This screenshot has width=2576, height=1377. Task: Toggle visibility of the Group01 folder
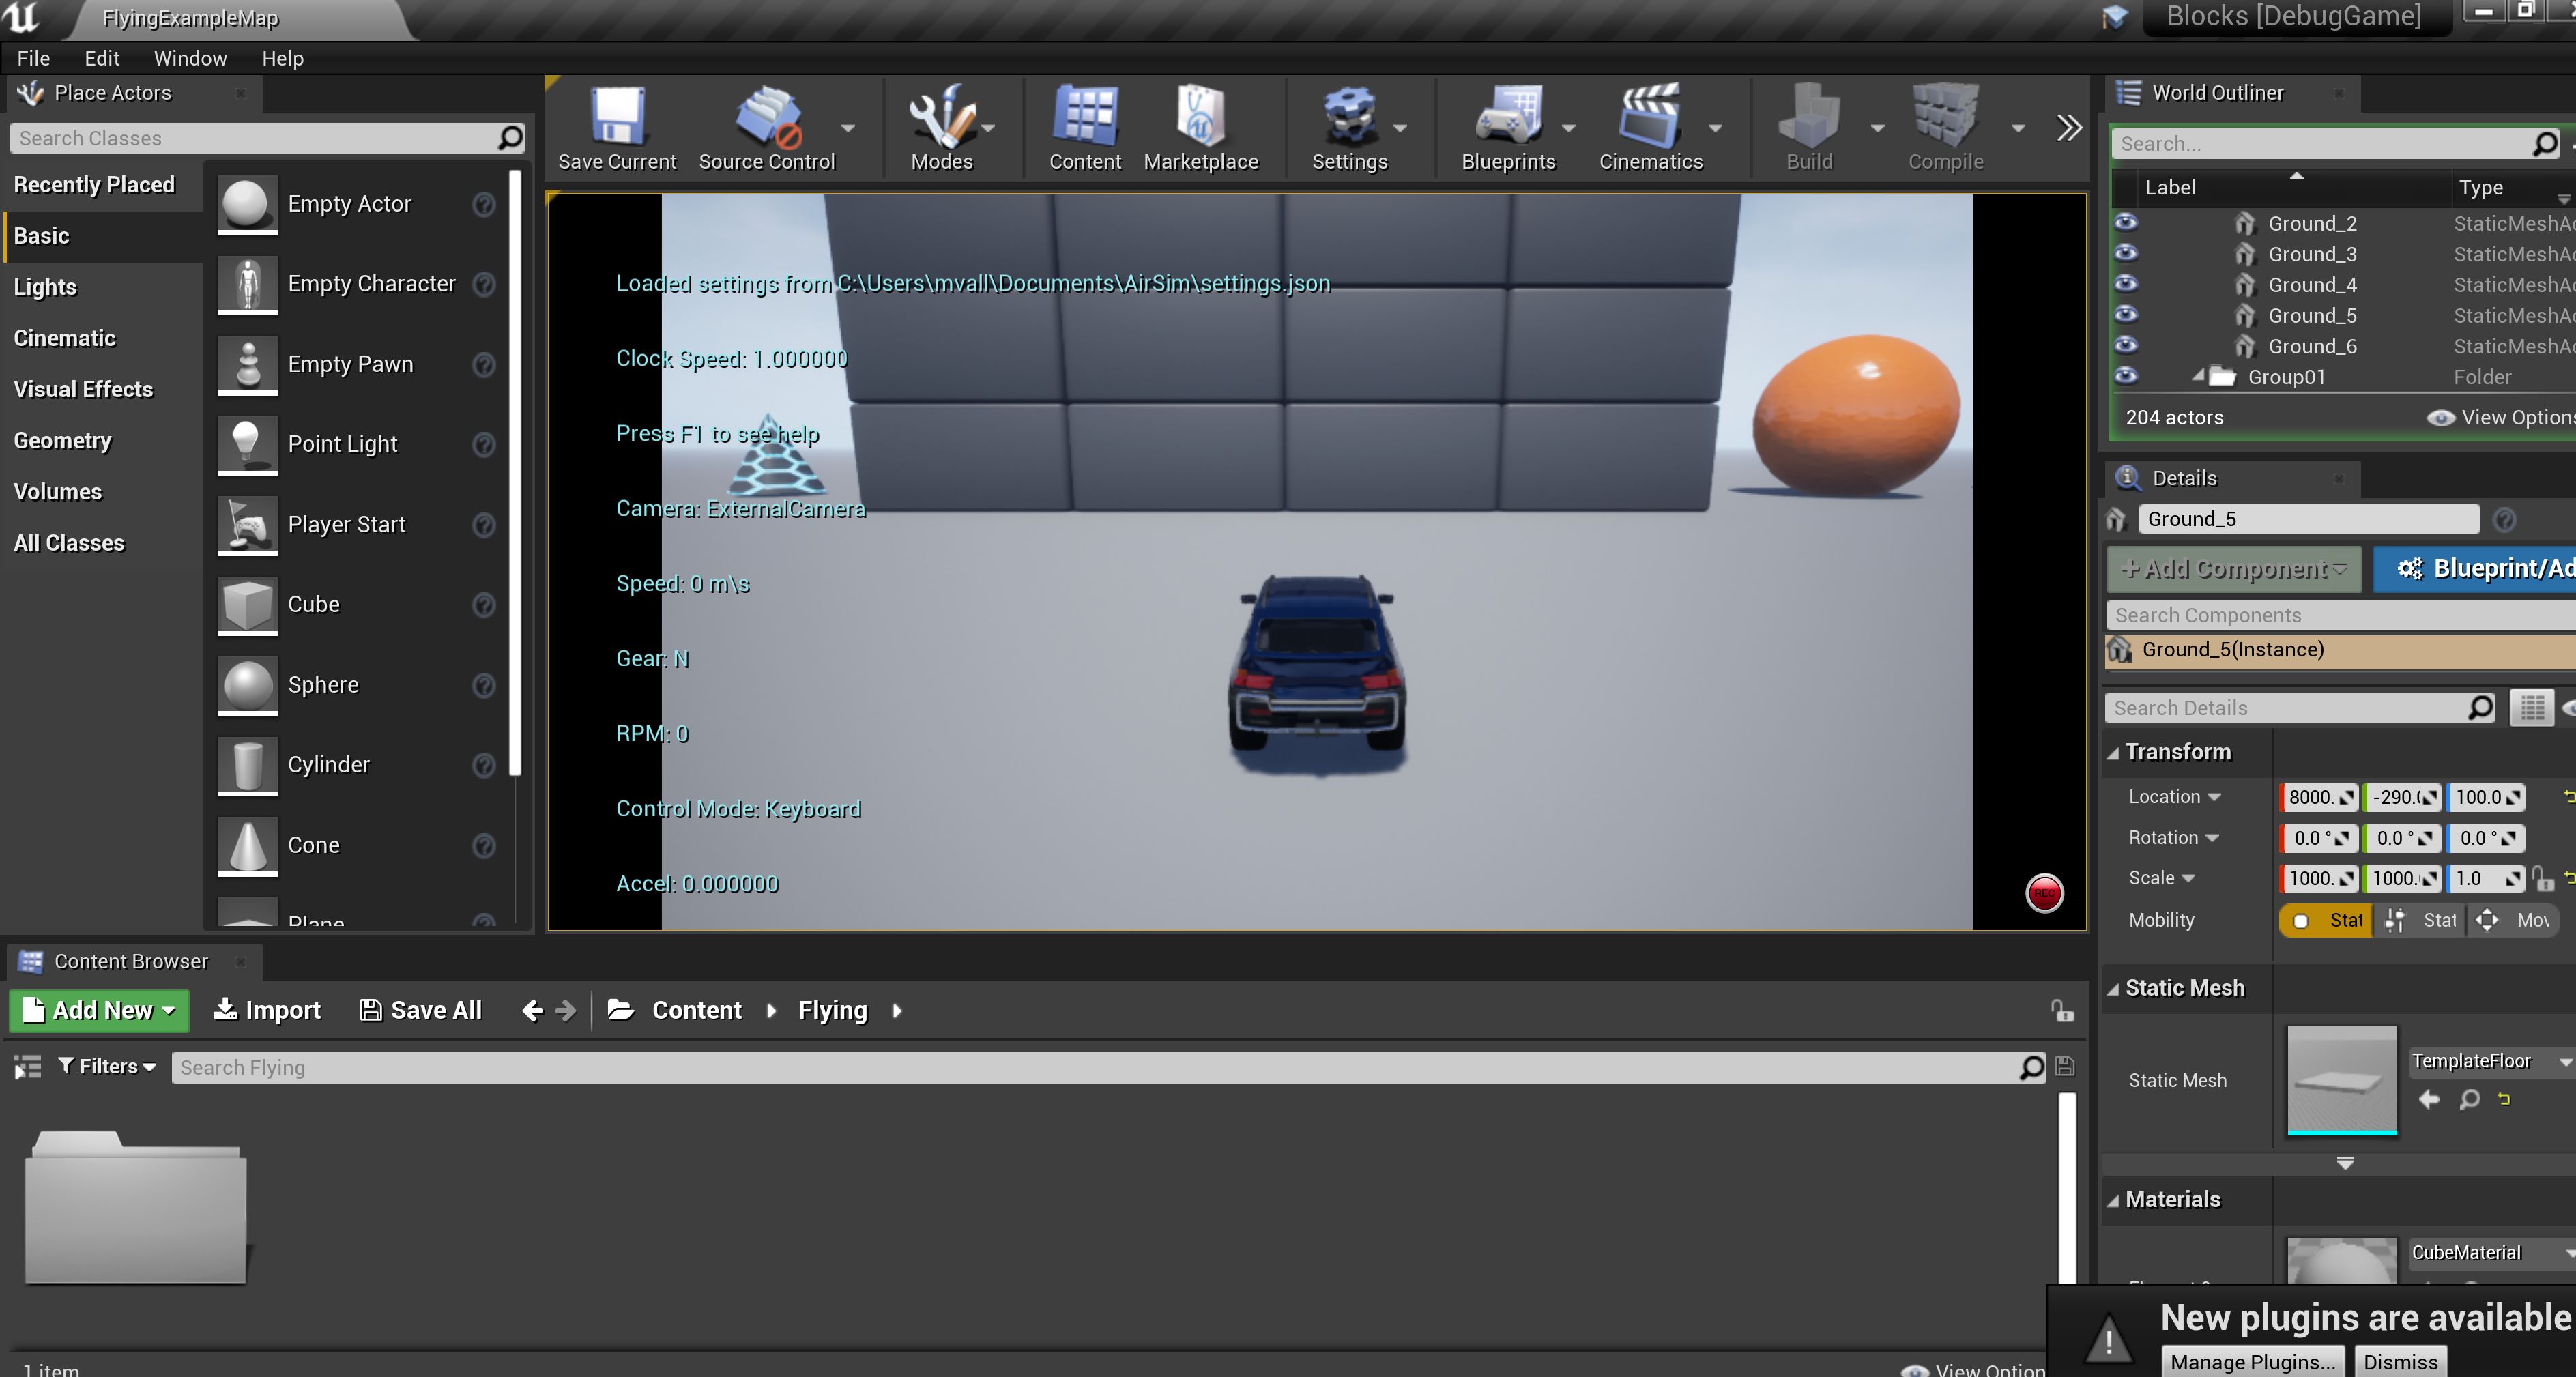[2128, 377]
